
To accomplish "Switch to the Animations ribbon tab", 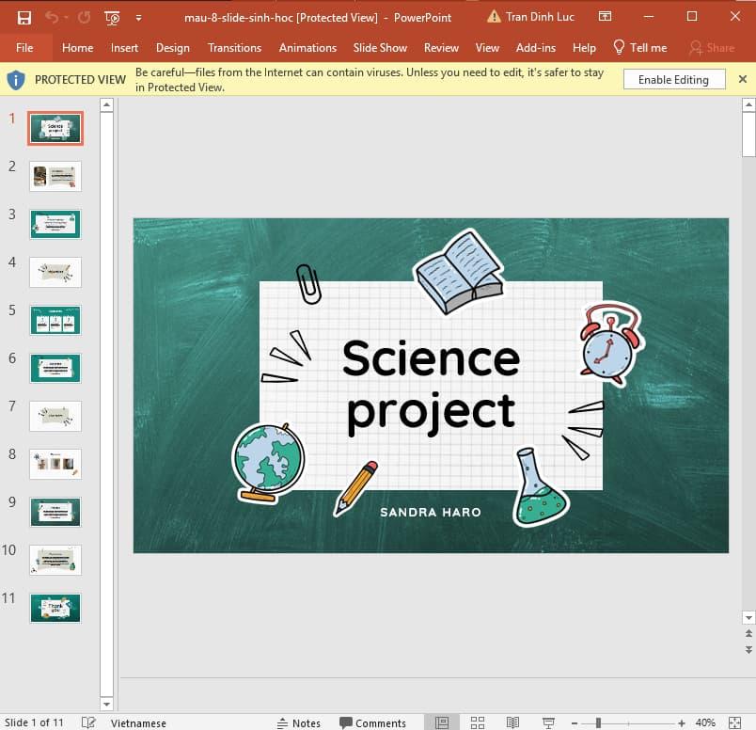I will coord(307,47).
